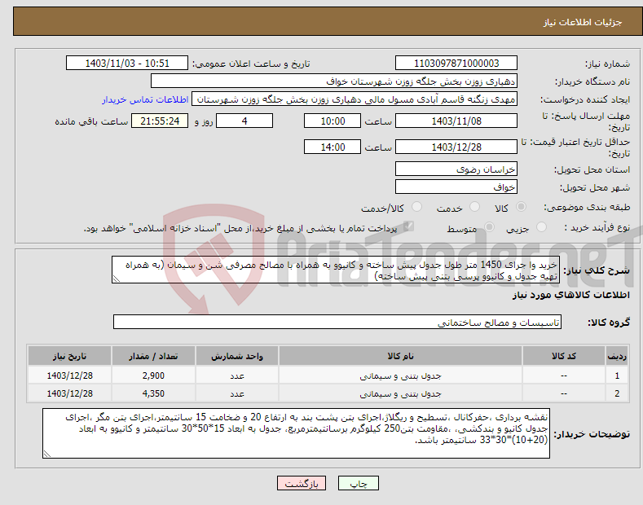The image size is (643, 505).
Task: Click the نام کالا column header
Action: pyautogui.click(x=400, y=356)
